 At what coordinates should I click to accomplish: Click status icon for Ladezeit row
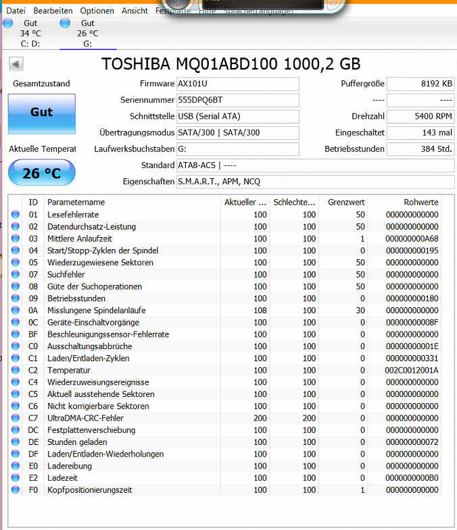pos(16,477)
